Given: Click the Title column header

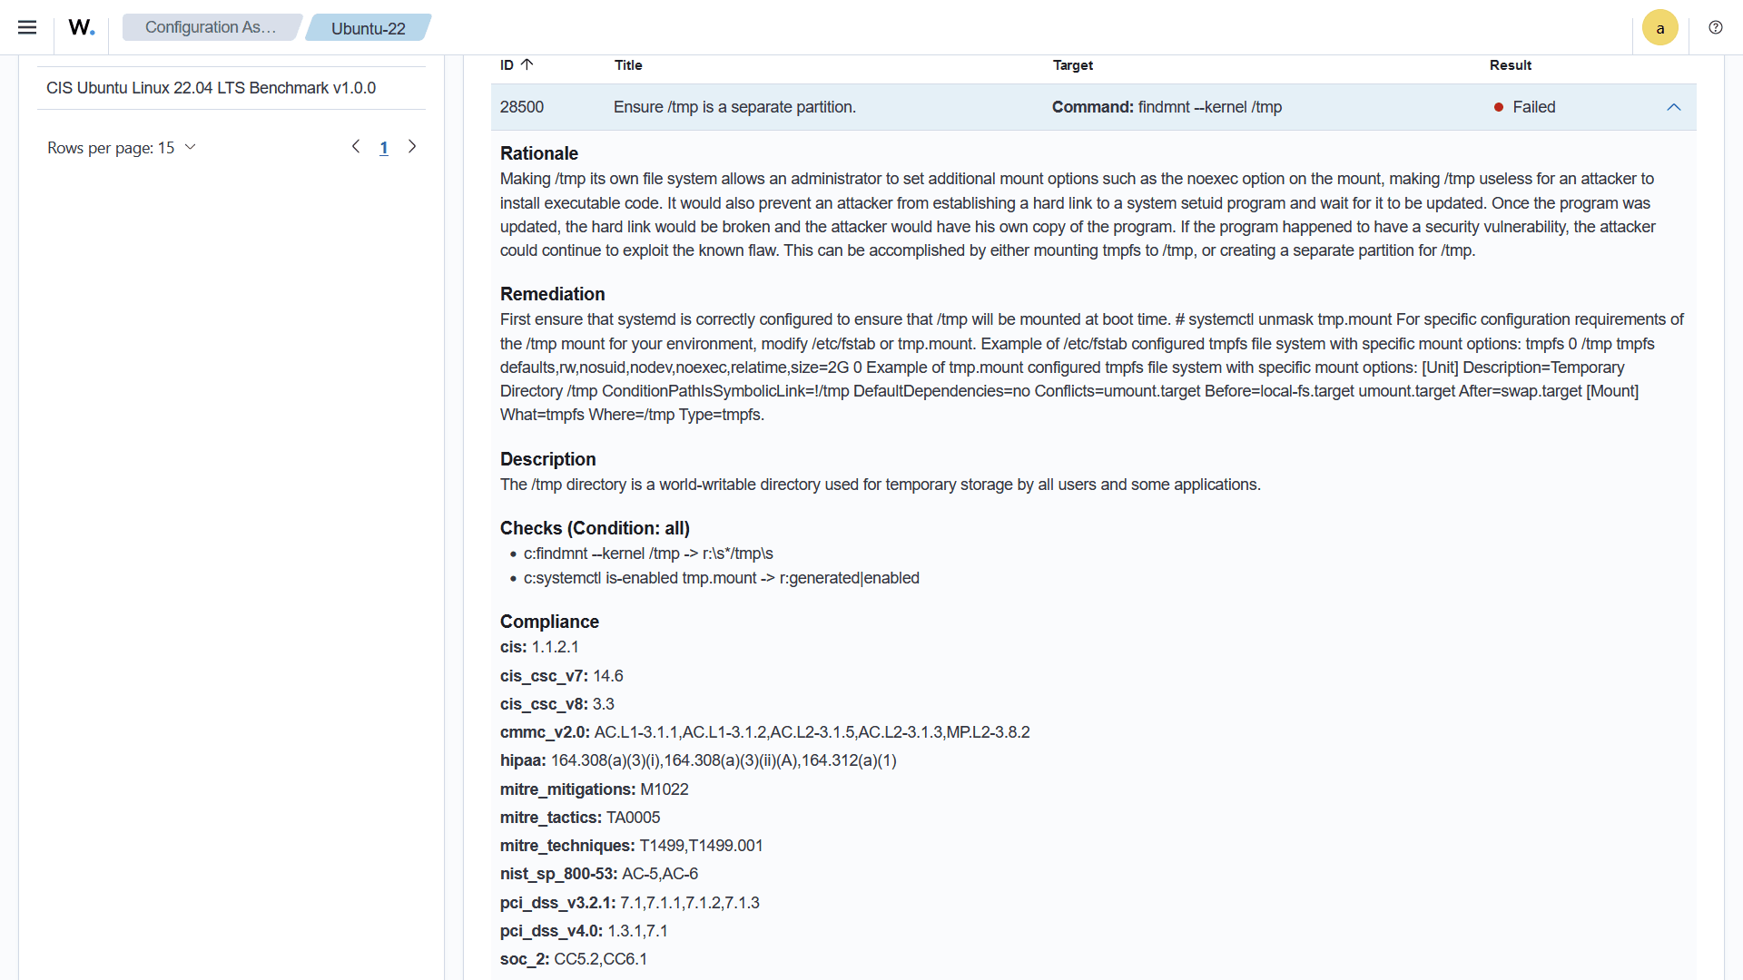Looking at the screenshot, I should tap(628, 65).
